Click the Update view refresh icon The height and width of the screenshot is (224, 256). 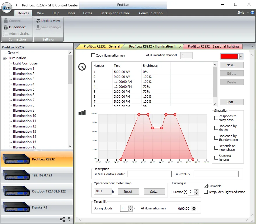pos(38,21)
